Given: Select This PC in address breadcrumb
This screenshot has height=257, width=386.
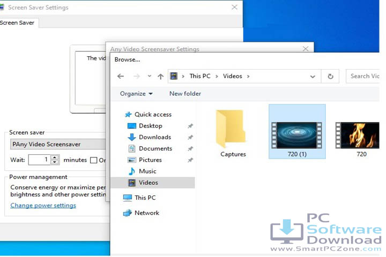Looking at the screenshot, I should 200,76.
